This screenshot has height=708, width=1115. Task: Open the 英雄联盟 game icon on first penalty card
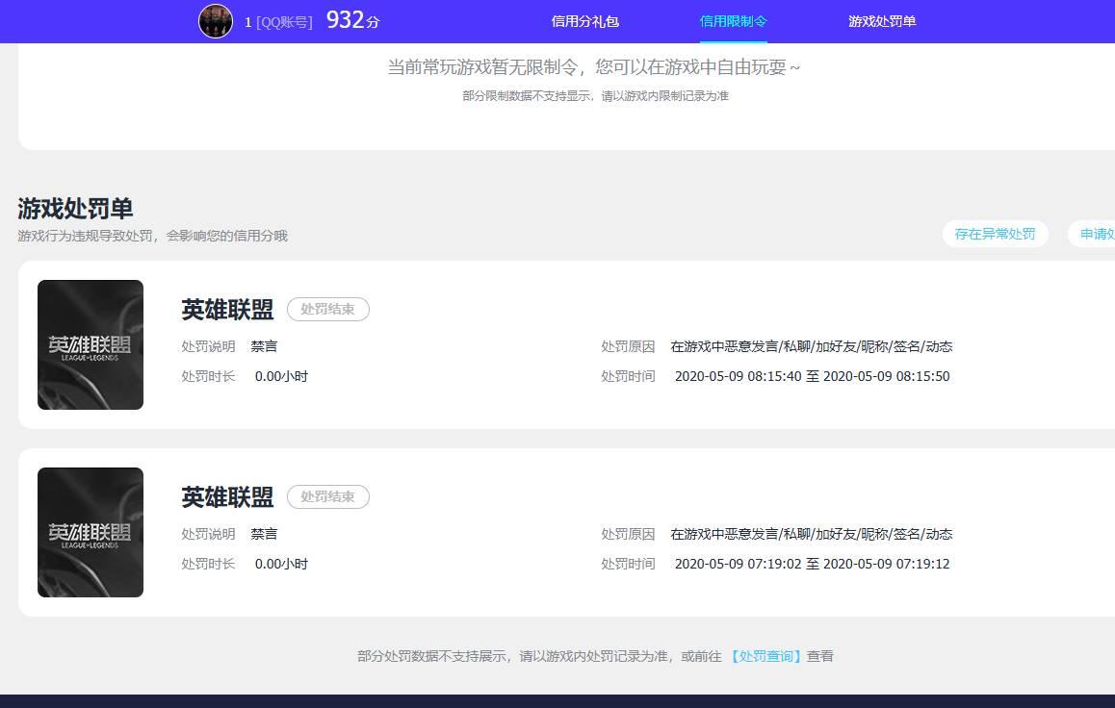point(90,344)
